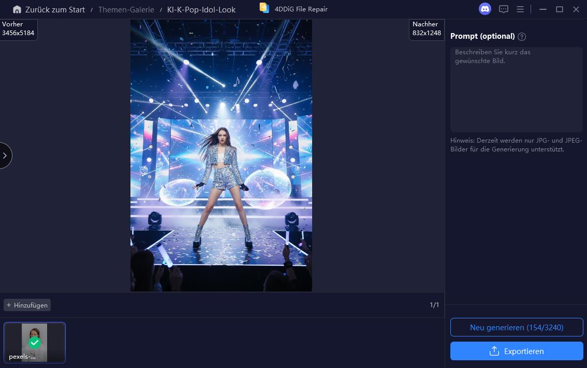The image size is (587, 368).
Task: Maximize the application window
Action: 559,9
